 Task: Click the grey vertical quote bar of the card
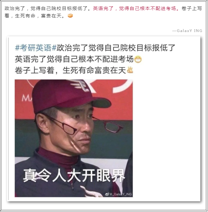8,119
